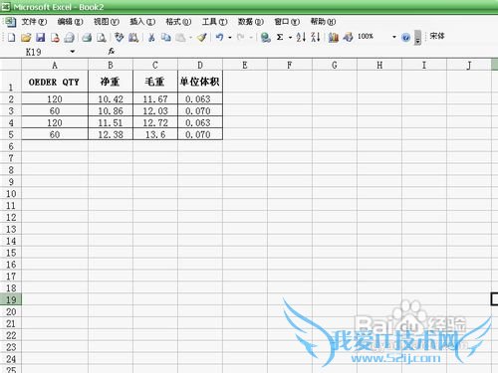The width and height of the screenshot is (498, 373).
Task: Click the Paste icon
Action: 180,37
